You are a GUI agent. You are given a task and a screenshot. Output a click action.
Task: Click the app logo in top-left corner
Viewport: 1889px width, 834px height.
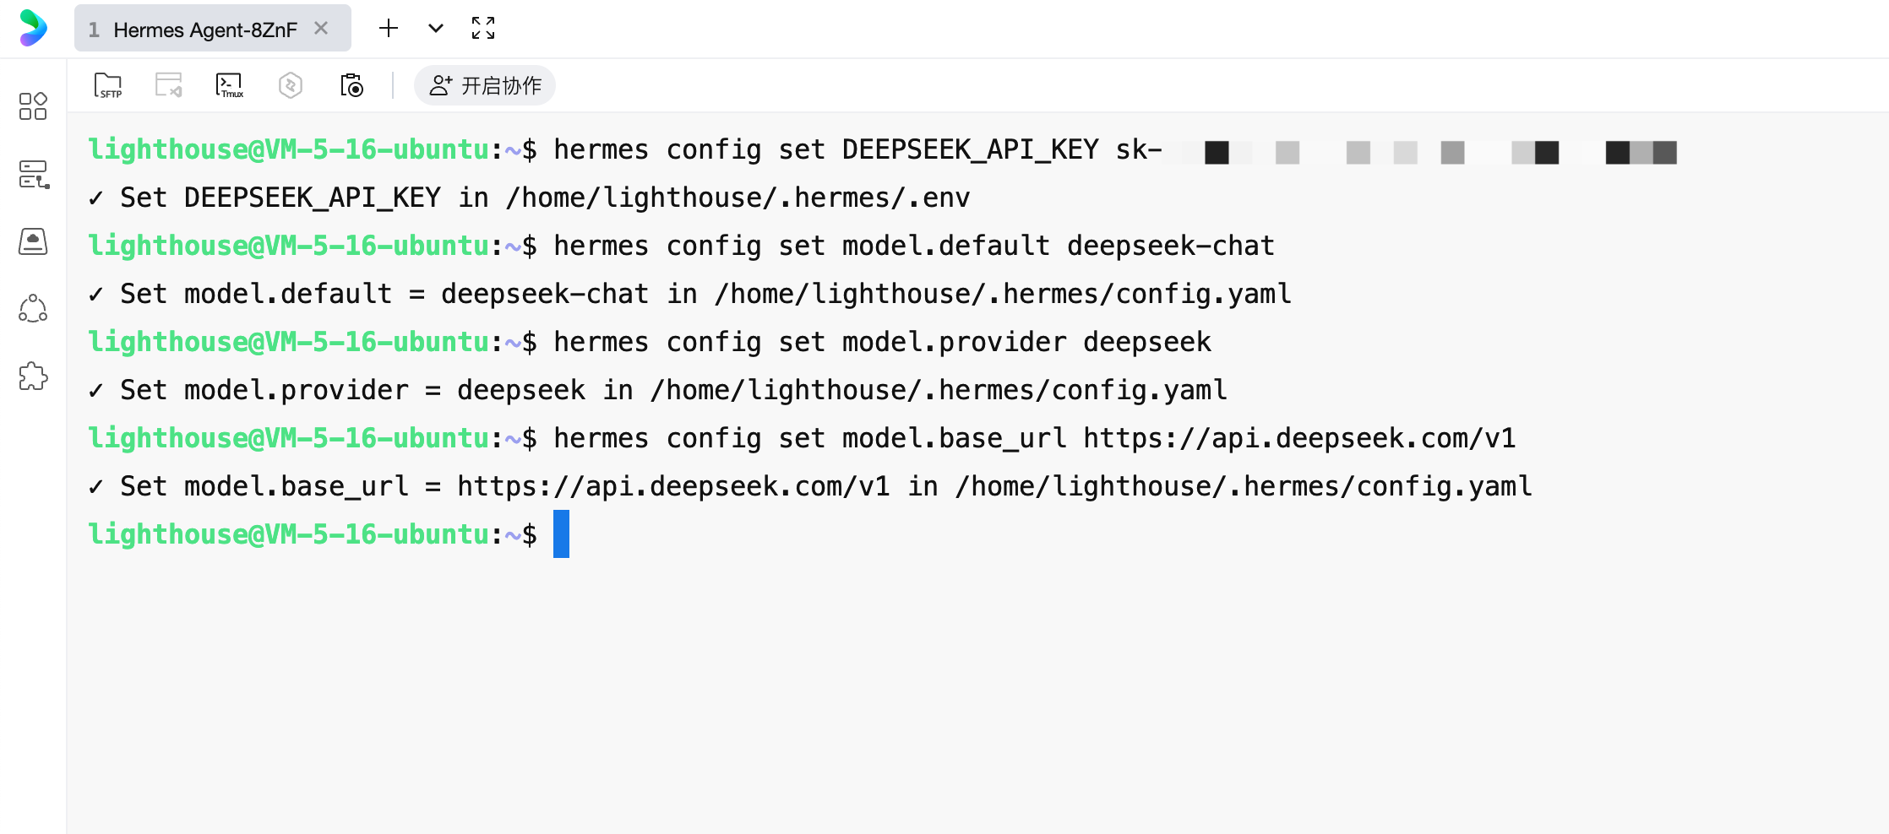(33, 28)
